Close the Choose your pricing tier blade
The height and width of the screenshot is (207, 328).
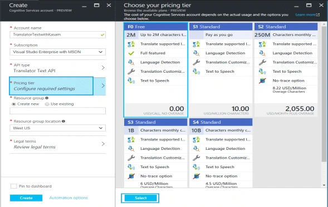[321, 5]
